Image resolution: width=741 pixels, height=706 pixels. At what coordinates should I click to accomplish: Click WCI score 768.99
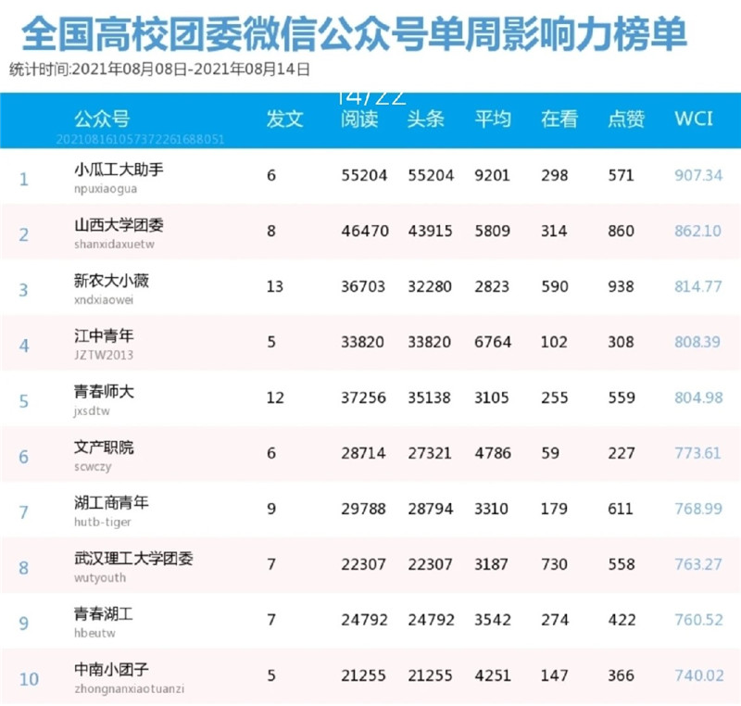tap(698, 509)
